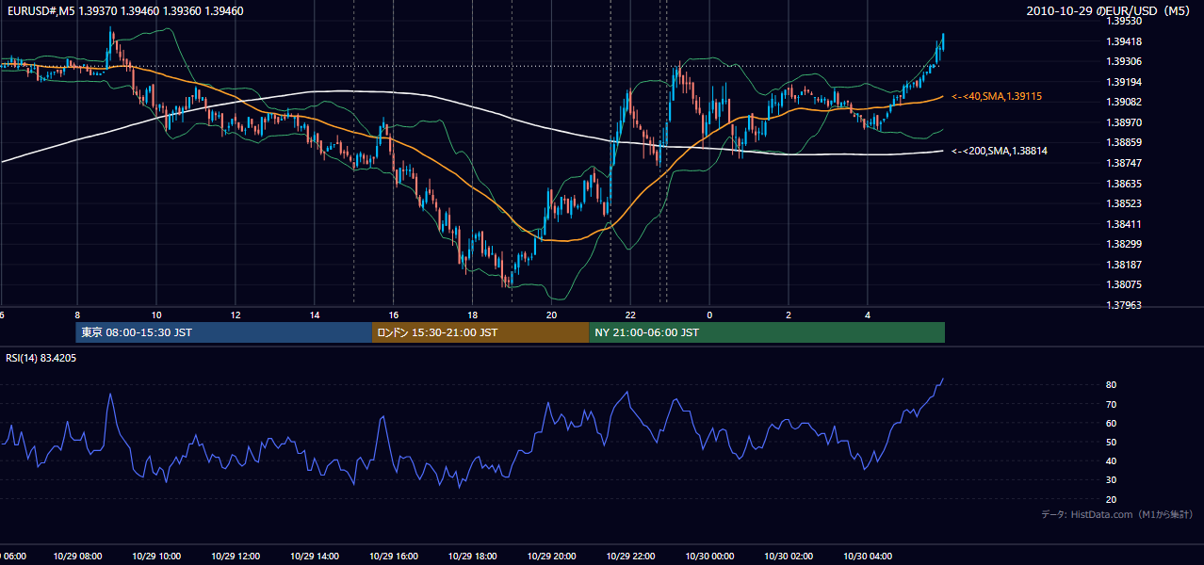This screenshot has height=565, width=1204.
Task: Click the EURUSD#,M5 chart title text
Action: 125,10
